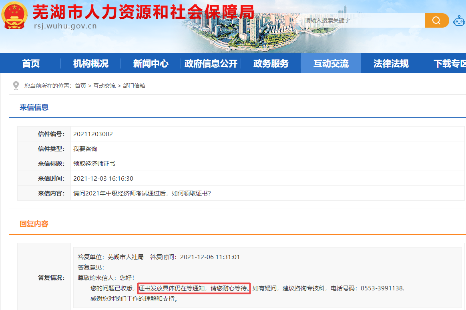The image size is (466, 310).
Task: Click 互动交流 breadcrumb link
Action: (104, 86)
